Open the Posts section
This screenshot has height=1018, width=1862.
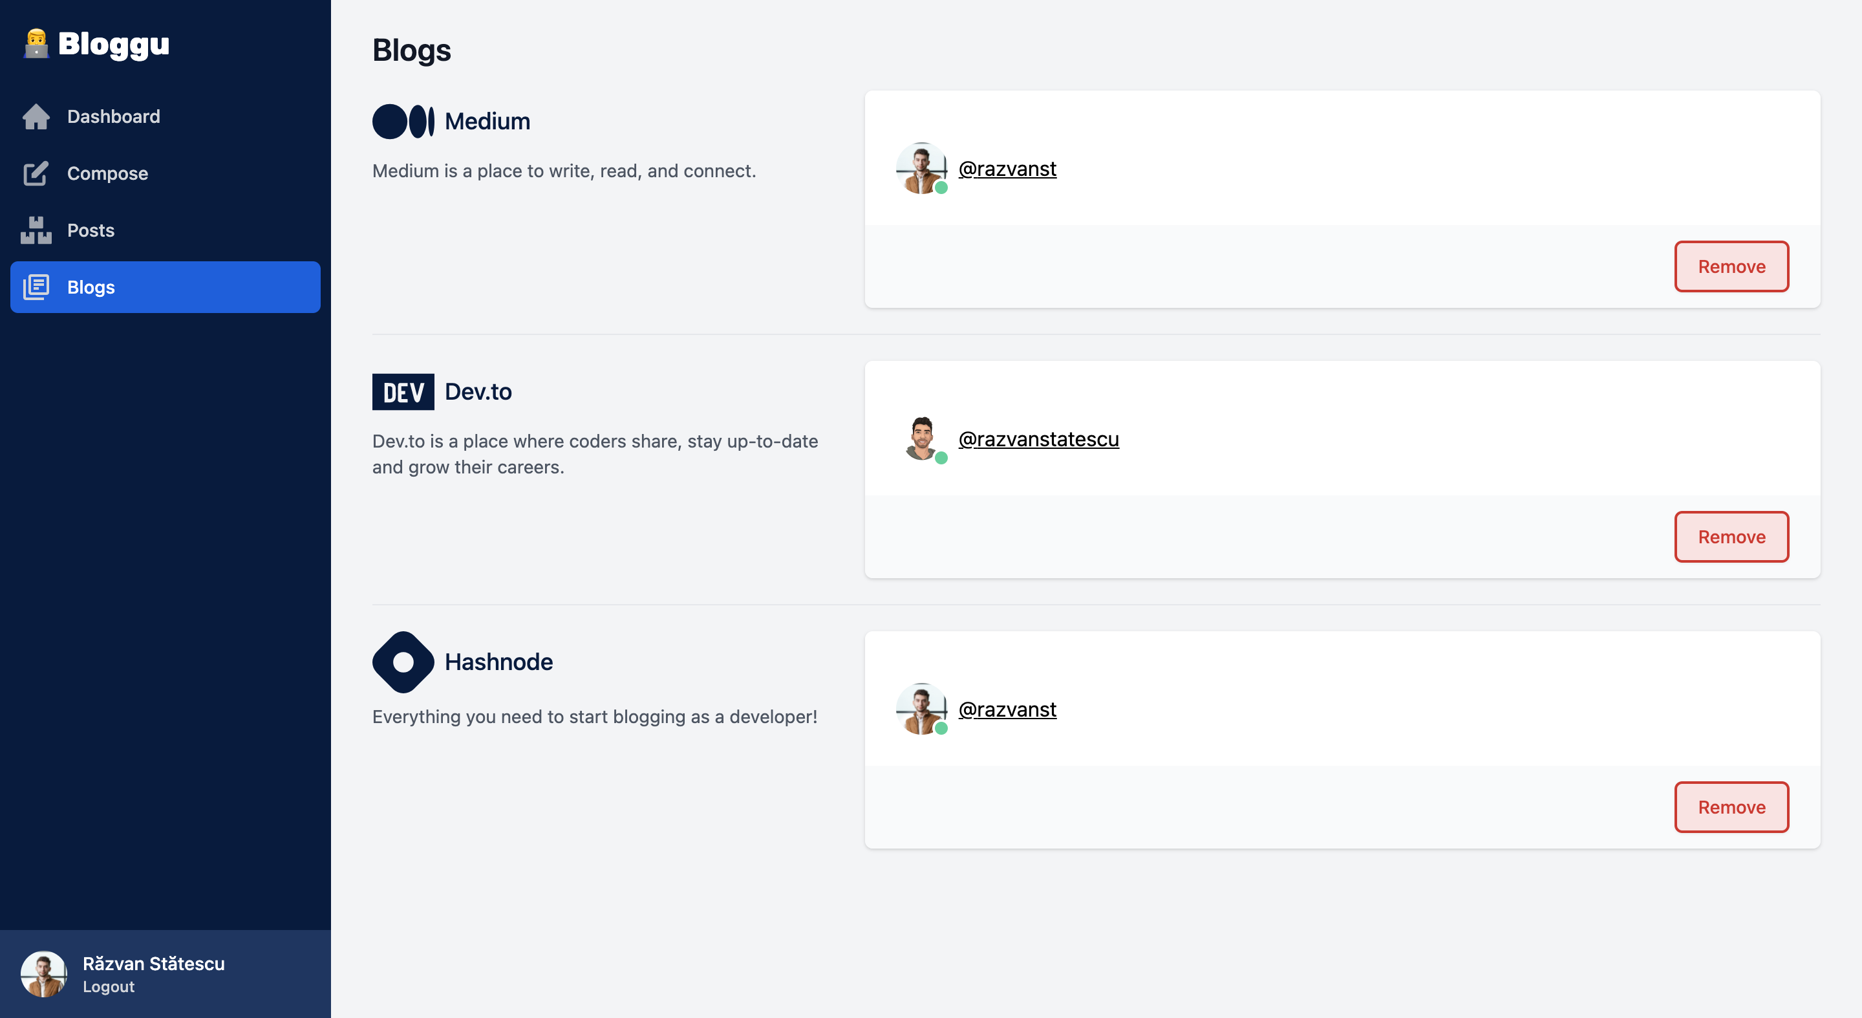[91, 231]
